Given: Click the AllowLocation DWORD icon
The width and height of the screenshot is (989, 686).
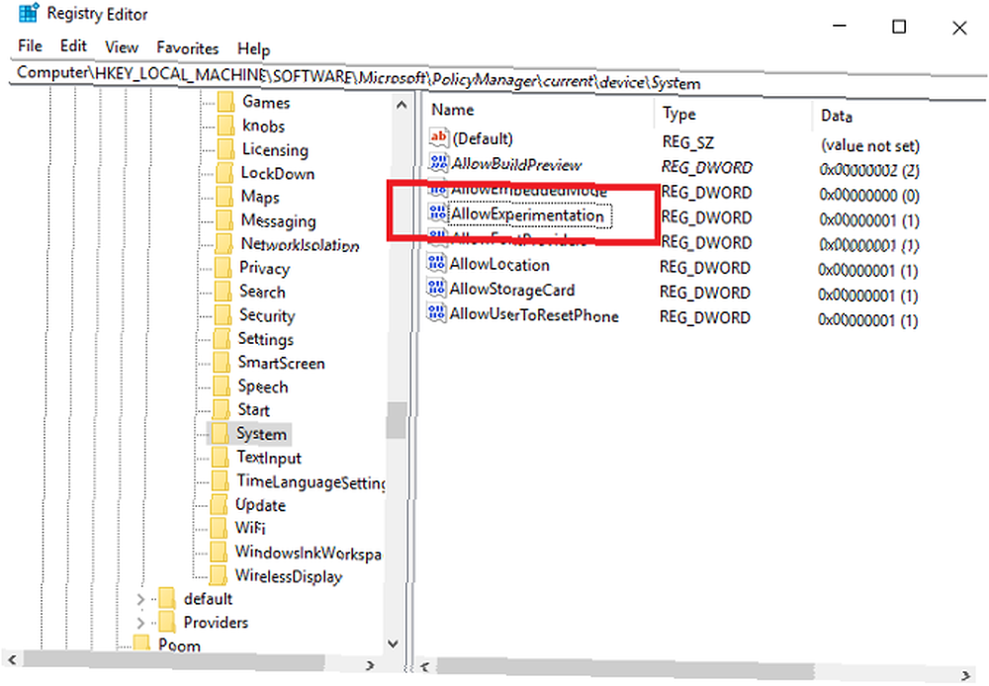Looking at the screenshot, I should [x=436, y=263].
